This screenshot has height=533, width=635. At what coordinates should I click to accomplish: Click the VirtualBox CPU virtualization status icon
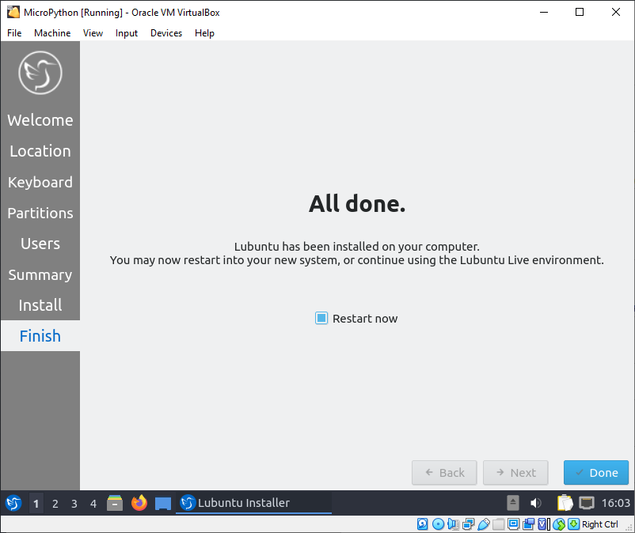coord(544,524)
